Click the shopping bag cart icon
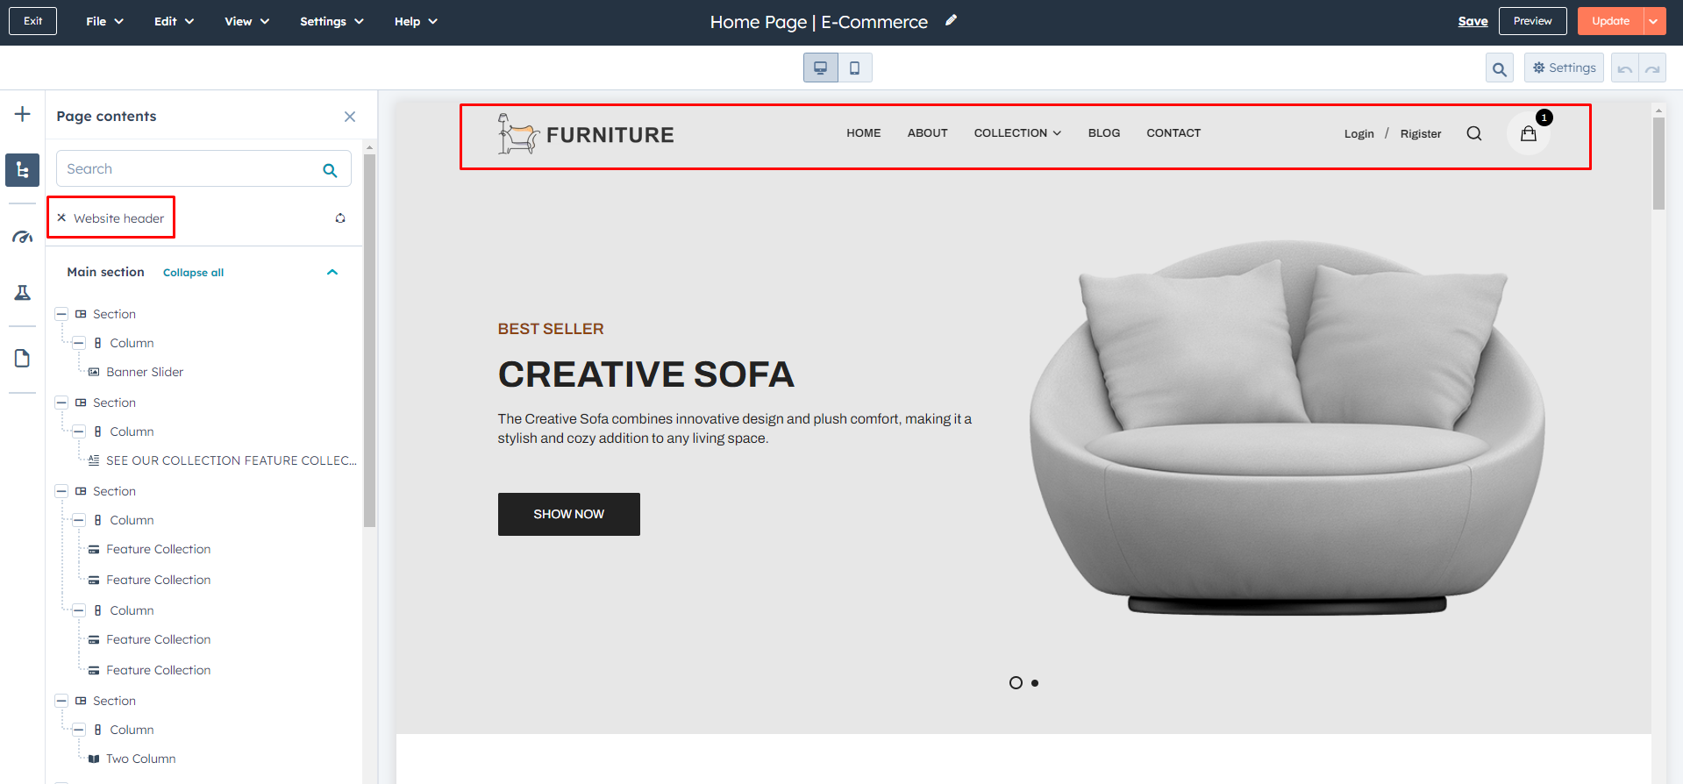The width and height of the screenshot is (1683, 784). pos(1529,134)
